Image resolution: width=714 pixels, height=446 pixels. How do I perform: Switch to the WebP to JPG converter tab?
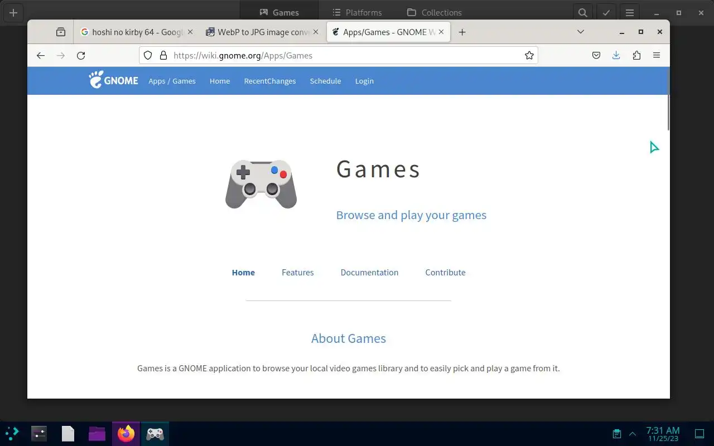coord(263,32)
